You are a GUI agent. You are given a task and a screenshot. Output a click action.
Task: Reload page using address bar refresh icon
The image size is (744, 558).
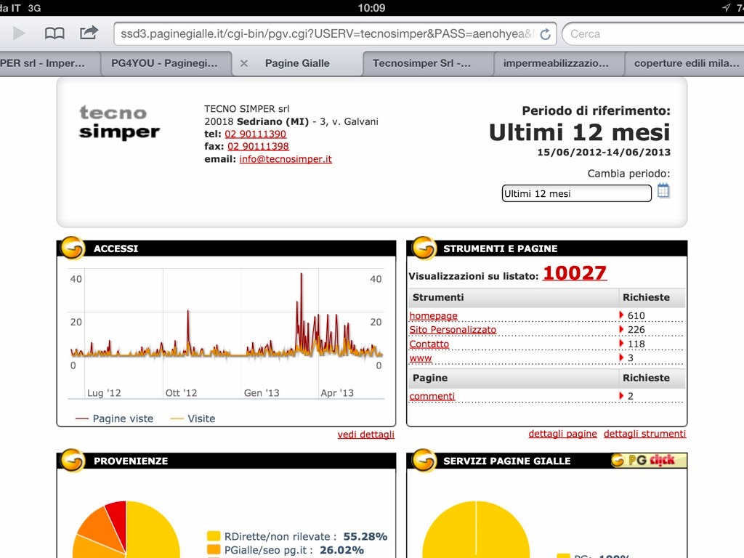pyautogui.click(x=545, y=33)
